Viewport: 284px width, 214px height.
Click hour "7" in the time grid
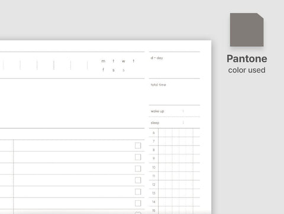(154, 141)
